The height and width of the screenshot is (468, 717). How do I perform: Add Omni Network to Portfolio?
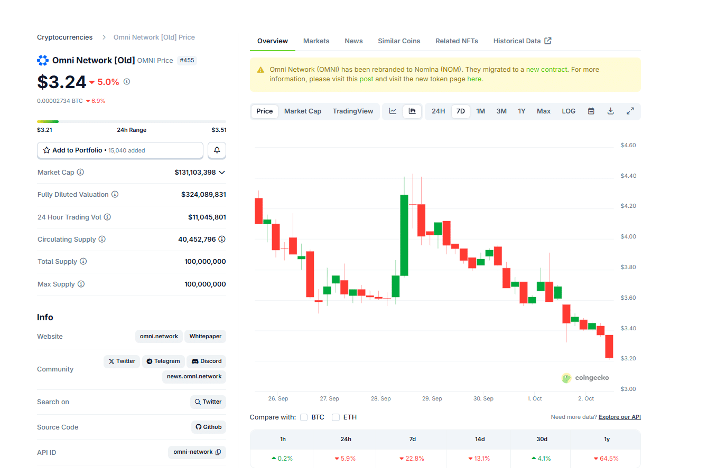[x=120, y=150]
